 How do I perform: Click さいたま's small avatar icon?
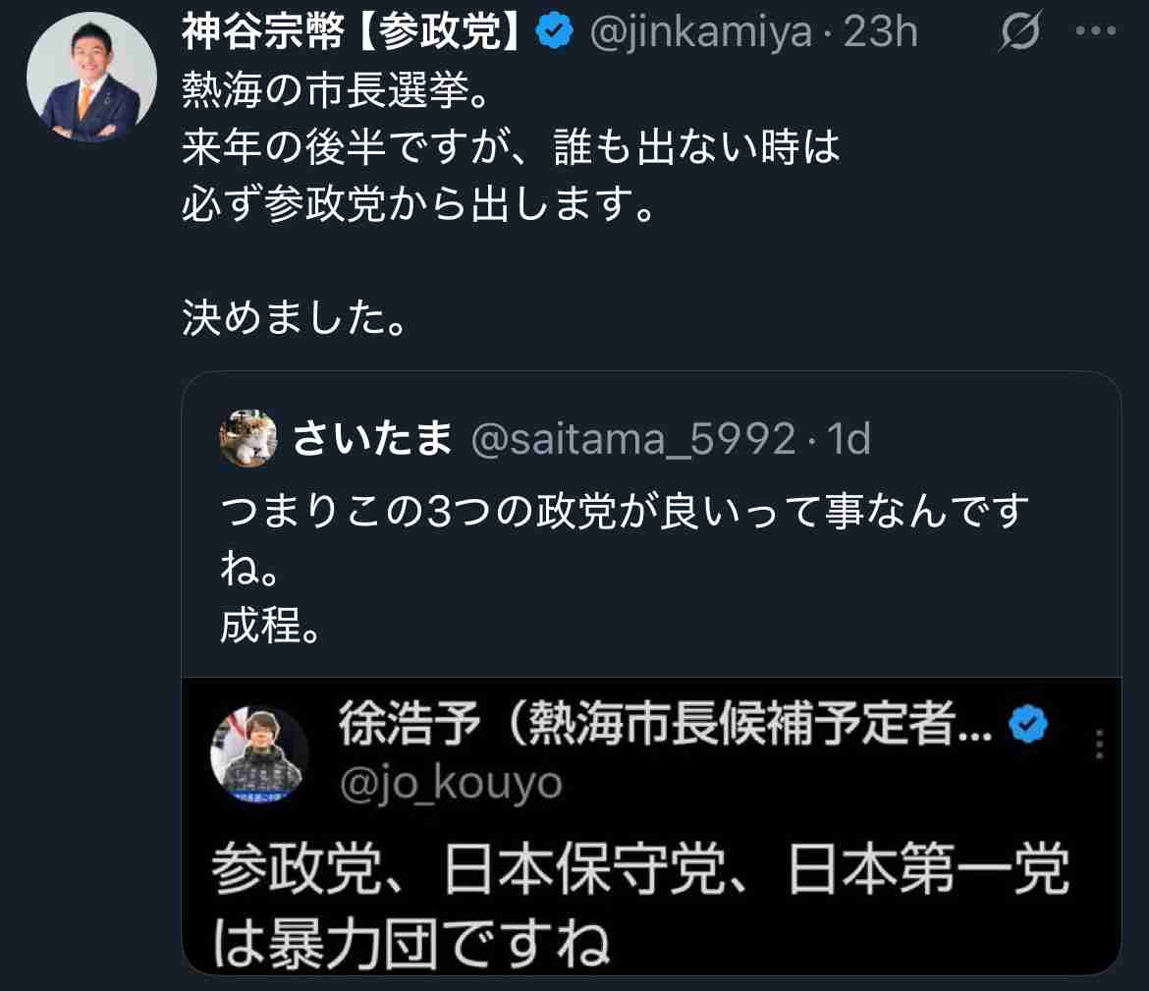[x=247, y=439]
